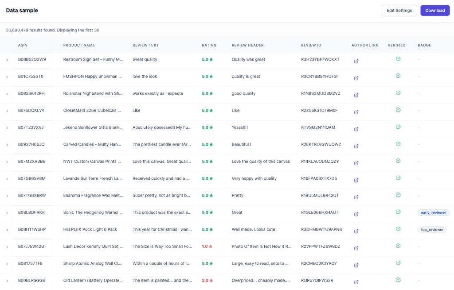Image resolution: width=454 pixels, height=290 pixels.
Task: Toggle verified icon on the Carved Candles row
Action: click(x=398, y=144)
